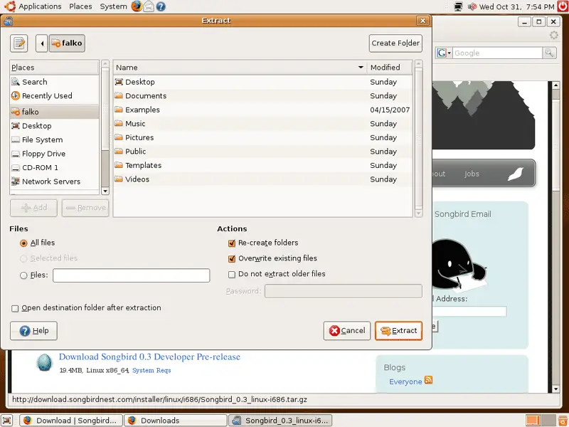Switch to Download | Songbird taskbar window
569x427 pixels.
click(71, 421)
